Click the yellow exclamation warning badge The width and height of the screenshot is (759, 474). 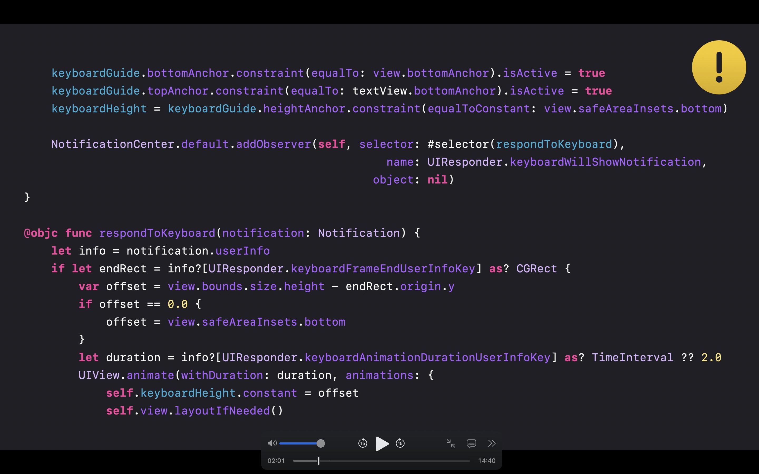click(719, 67)
